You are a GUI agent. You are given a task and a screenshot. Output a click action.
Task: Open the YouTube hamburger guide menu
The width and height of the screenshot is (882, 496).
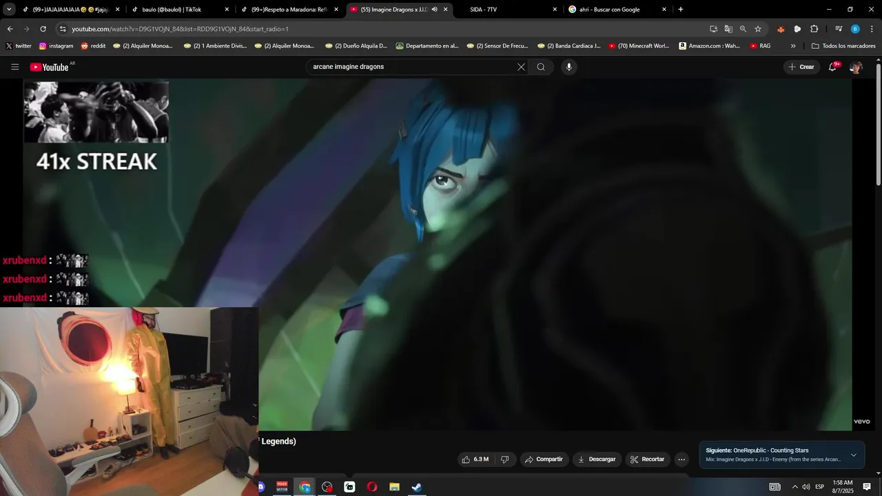pyautogui.click(x=14, y=67)
